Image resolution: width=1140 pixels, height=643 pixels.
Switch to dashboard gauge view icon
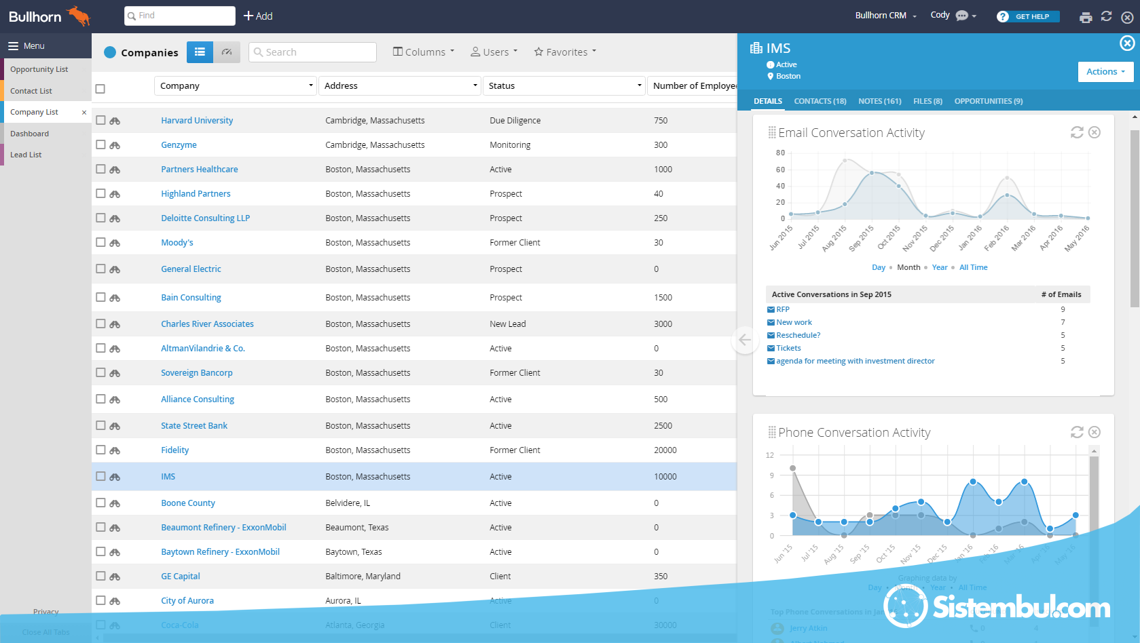pyautogui.click(x=227, y=52)
